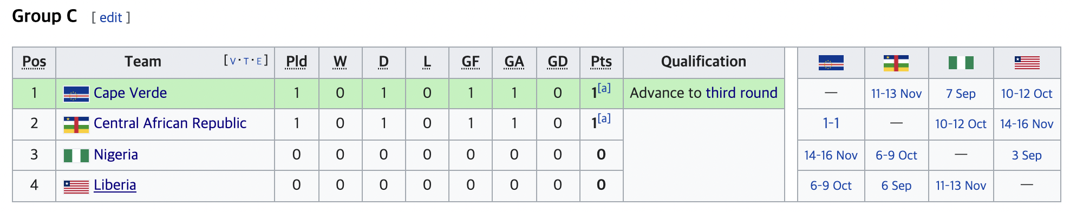
Task: Click the Central African Republic flag in team row
Action: 76,124
